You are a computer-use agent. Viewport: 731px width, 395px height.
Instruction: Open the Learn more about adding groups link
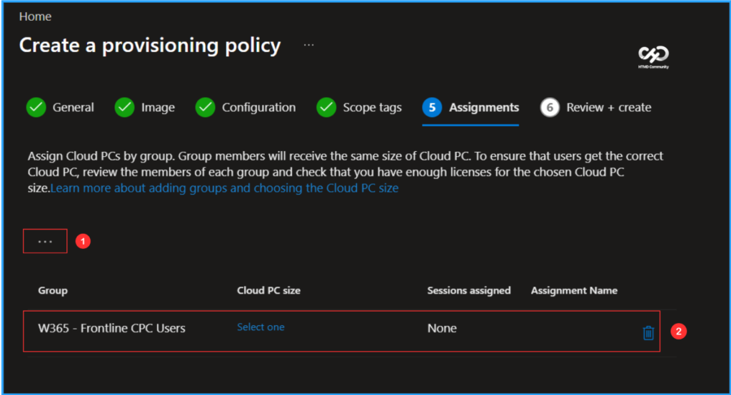tap(224, 188)
